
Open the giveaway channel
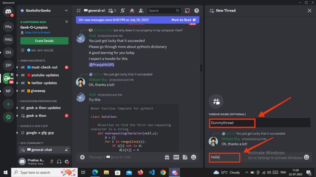click(x=44, y=91)
